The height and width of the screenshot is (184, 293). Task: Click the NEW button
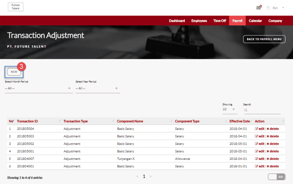pyautogui.click(x=14, y=71)
